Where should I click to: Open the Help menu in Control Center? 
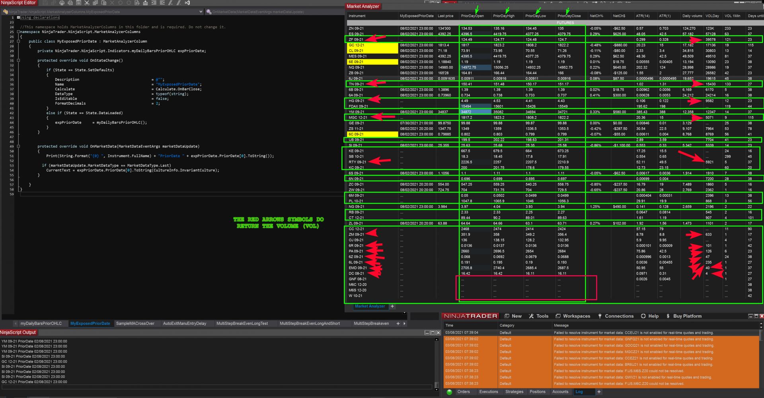point(650,316)
